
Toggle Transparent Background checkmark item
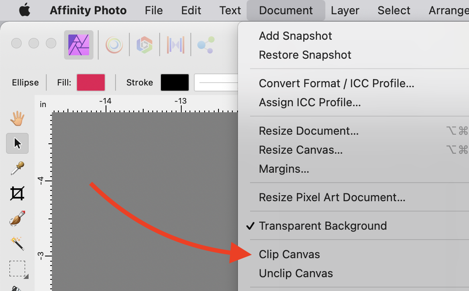click(322, 226)
